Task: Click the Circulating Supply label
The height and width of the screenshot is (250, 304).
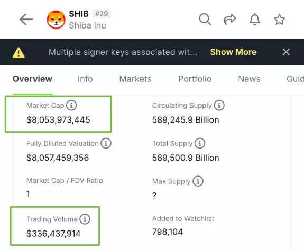Action: pyautogui.click(x=182, y=105)
